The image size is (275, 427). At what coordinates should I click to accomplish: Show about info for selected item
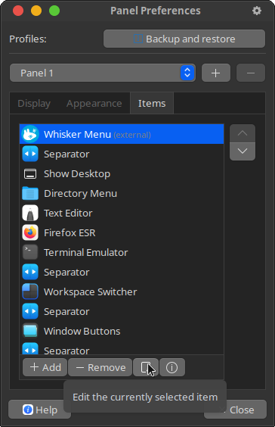tap(172, 367)
